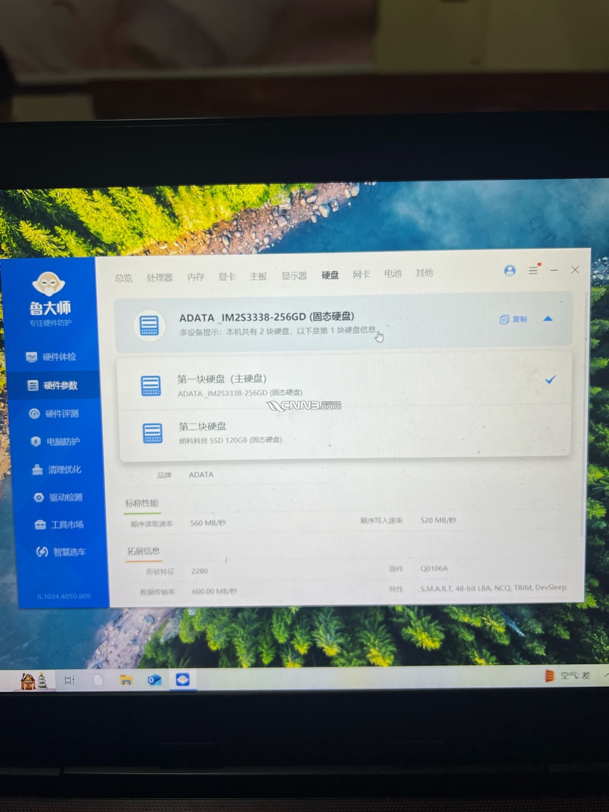Collapse the disk list with blue arrow
This screenshot has height=812, width=609.
(548, 319)
